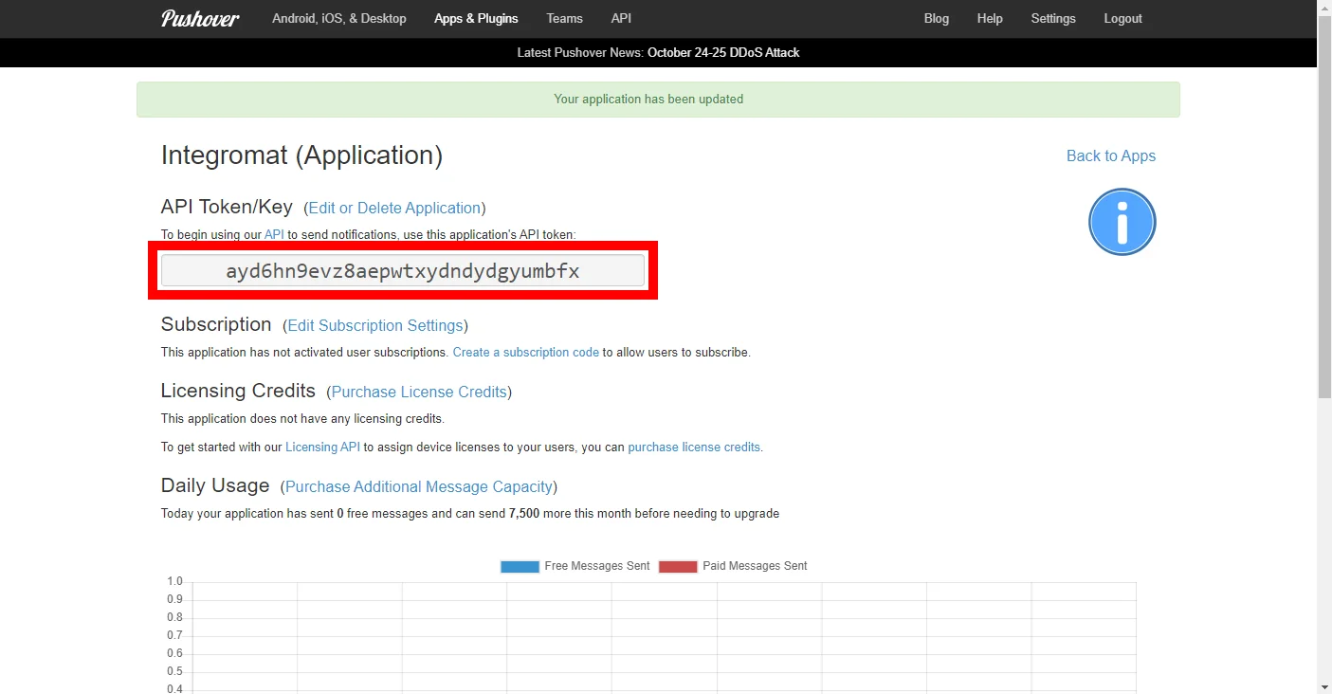Open Edit or Delete Application link

[x=394, y=208]
